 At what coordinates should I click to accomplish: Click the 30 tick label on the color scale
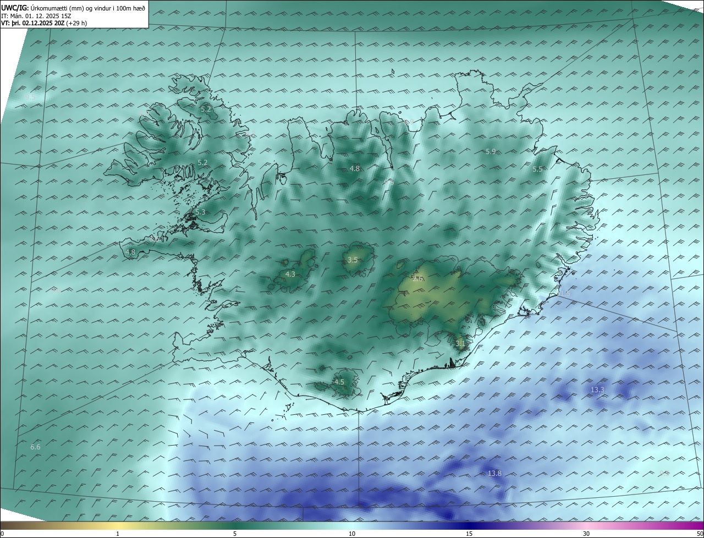[586, 534]
